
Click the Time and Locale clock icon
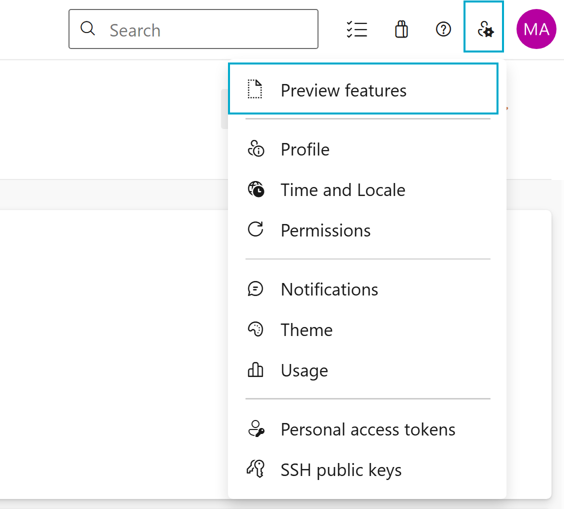(x=256, y=189)
